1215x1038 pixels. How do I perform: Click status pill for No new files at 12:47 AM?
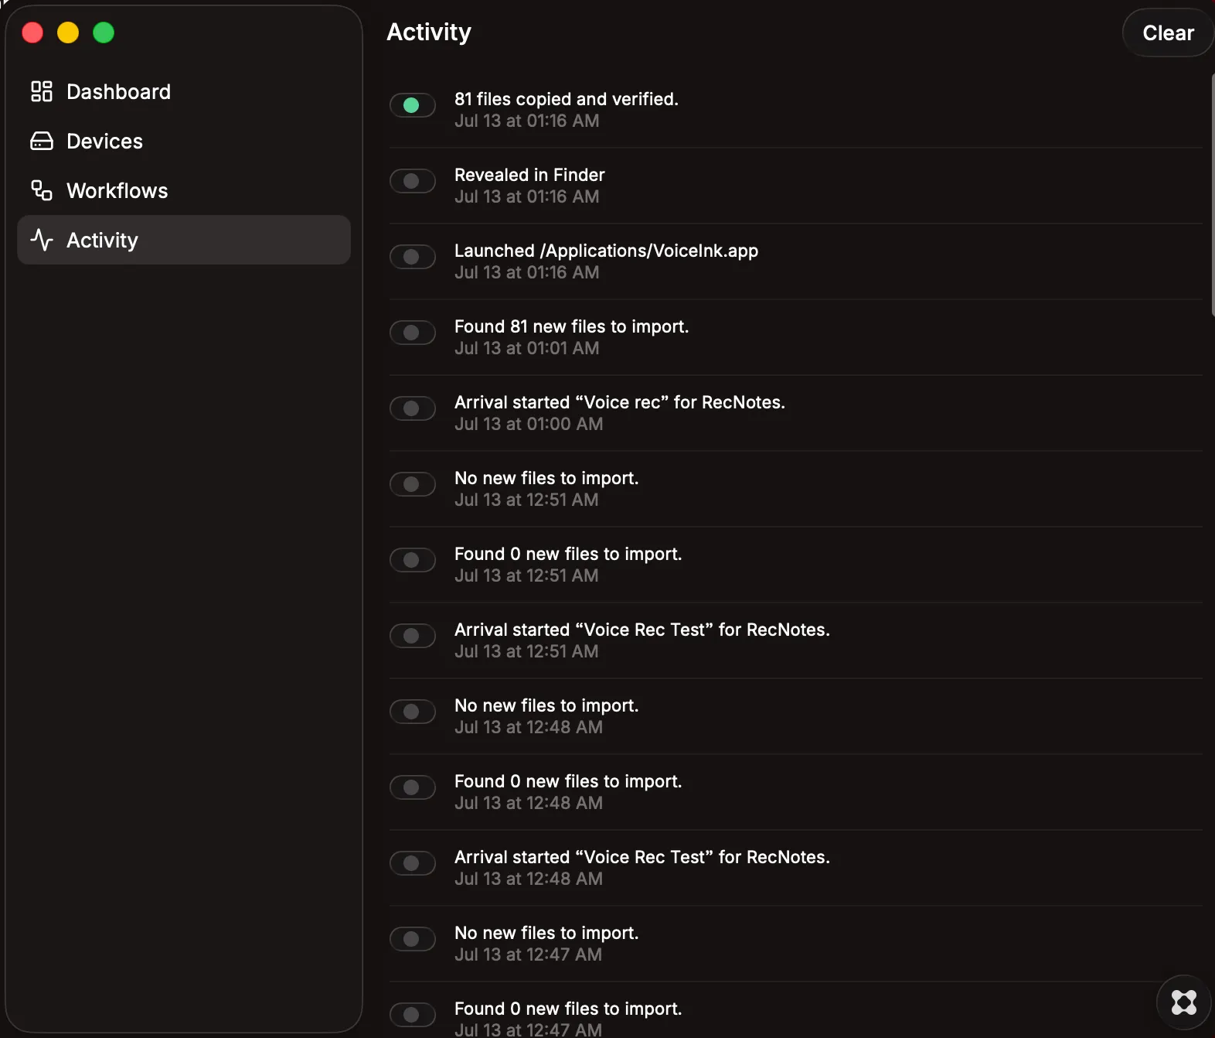412,939
